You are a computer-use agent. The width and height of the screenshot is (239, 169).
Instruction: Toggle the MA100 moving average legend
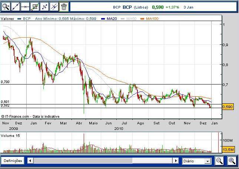pos(152,19)
